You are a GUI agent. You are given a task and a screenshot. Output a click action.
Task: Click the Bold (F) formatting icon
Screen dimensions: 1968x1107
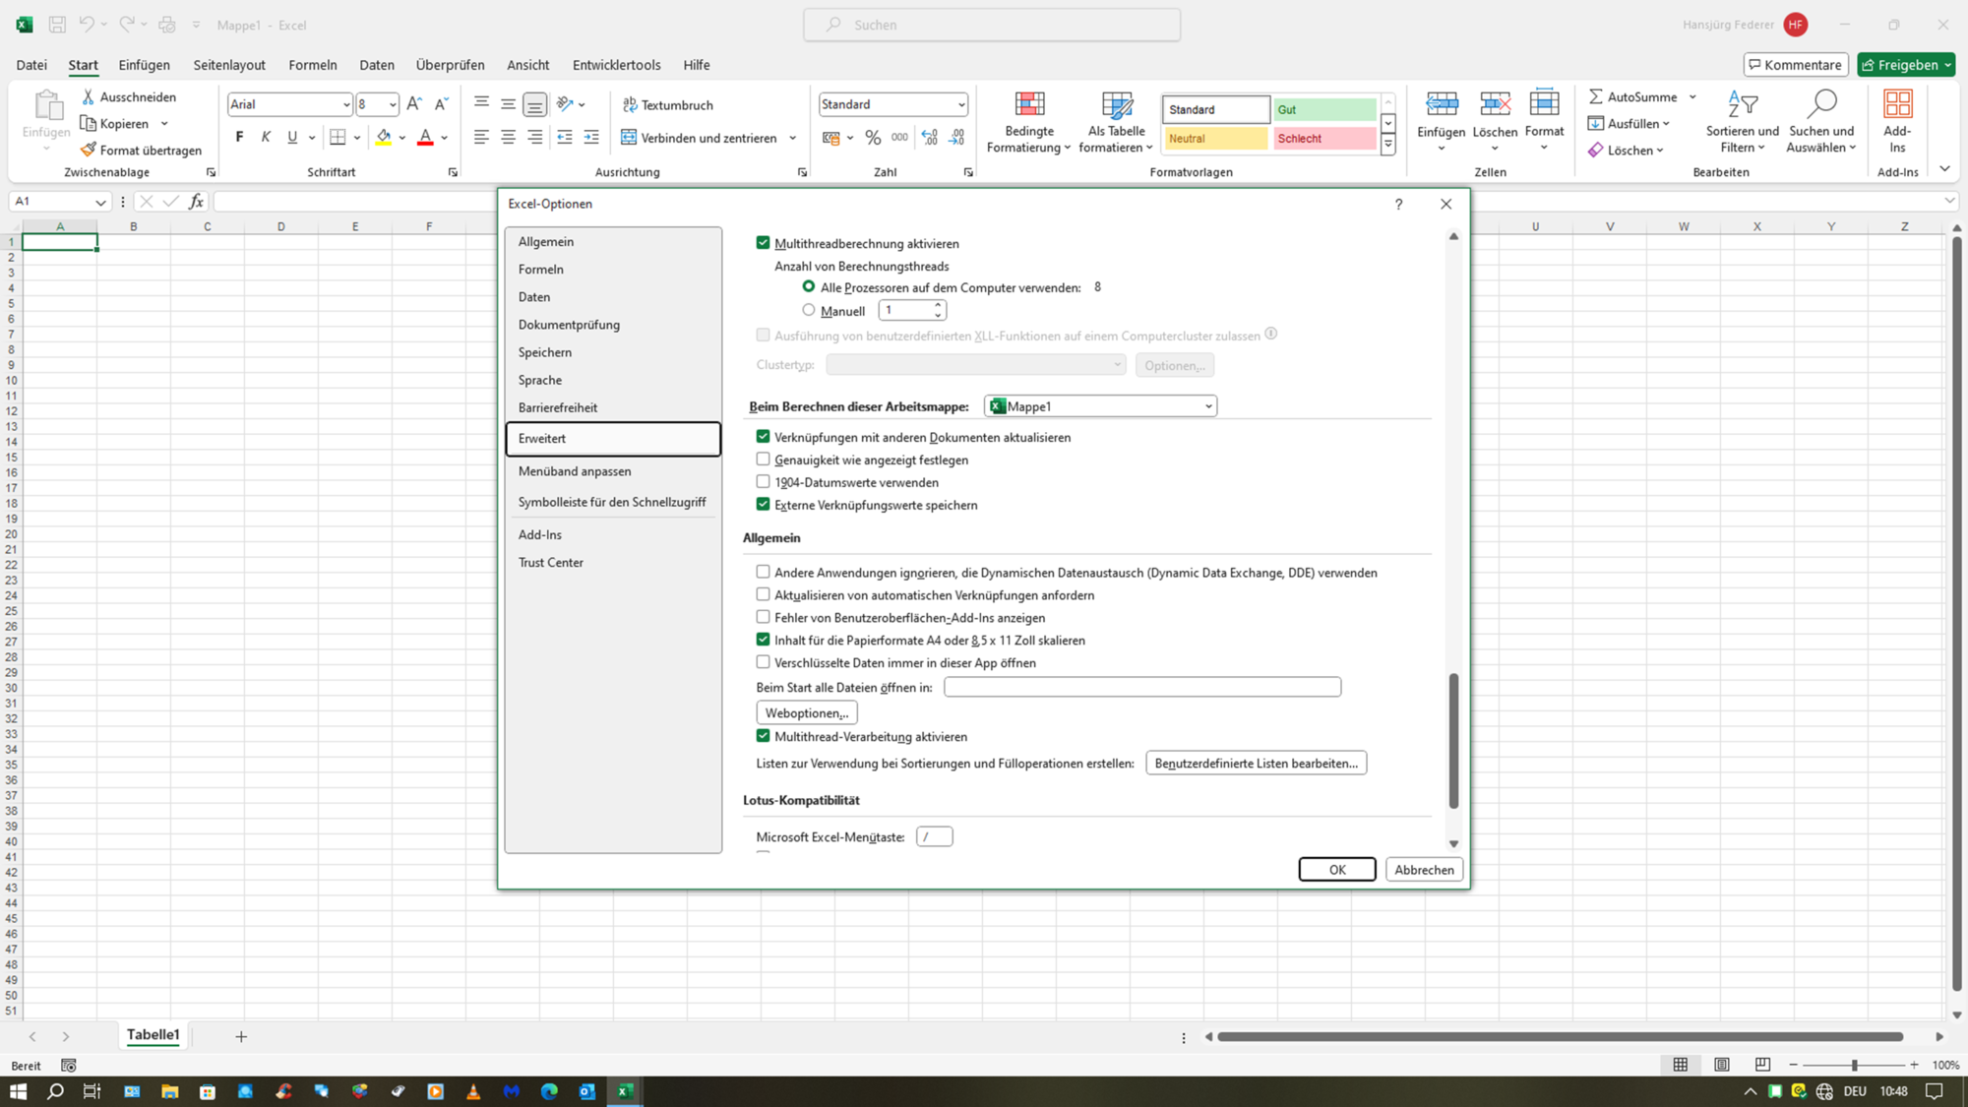[239, 137]
